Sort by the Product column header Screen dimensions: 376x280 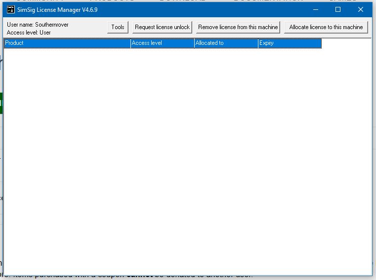(x=67, y=43)
